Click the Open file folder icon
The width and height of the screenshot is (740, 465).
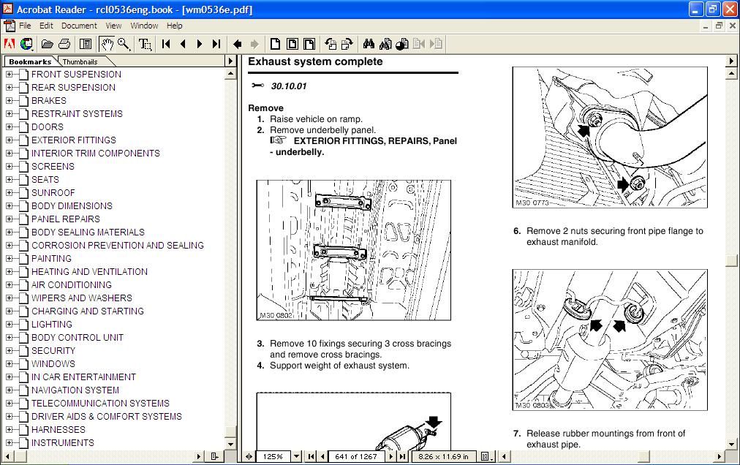pos(48,45)
